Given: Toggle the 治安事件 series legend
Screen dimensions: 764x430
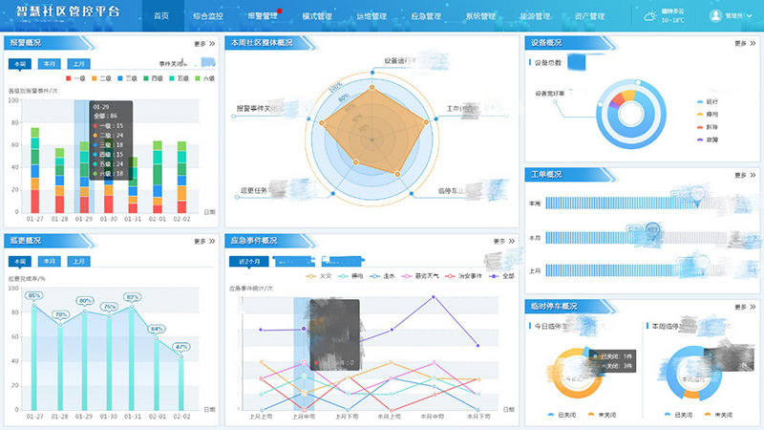Looking at the screenshot, I should point(463,276).
